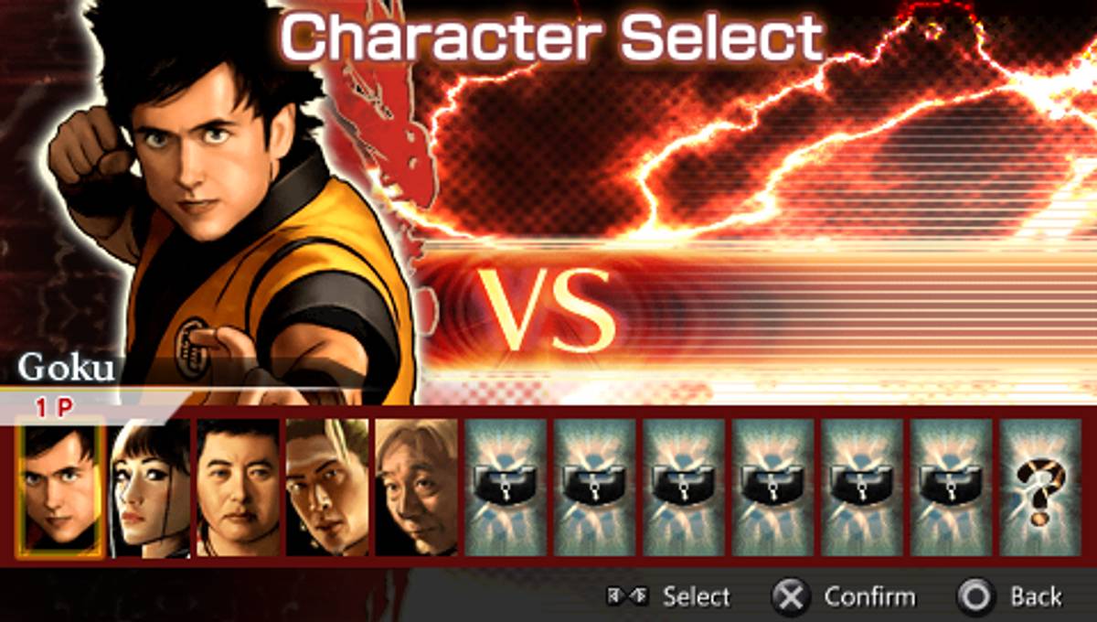Click the 1P player indicator tab
Screen dimensions: 1097x622
(55, 408)
